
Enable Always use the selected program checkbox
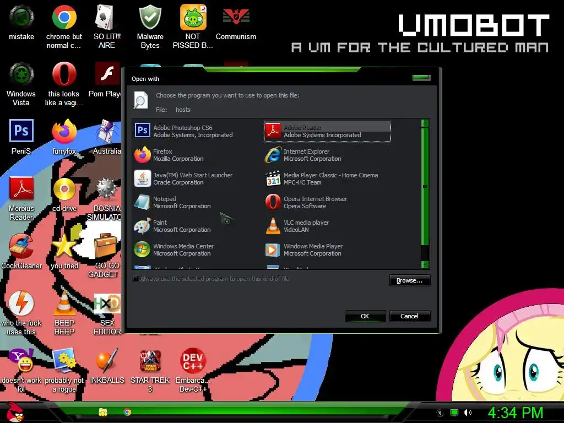[x=135, y=278]
